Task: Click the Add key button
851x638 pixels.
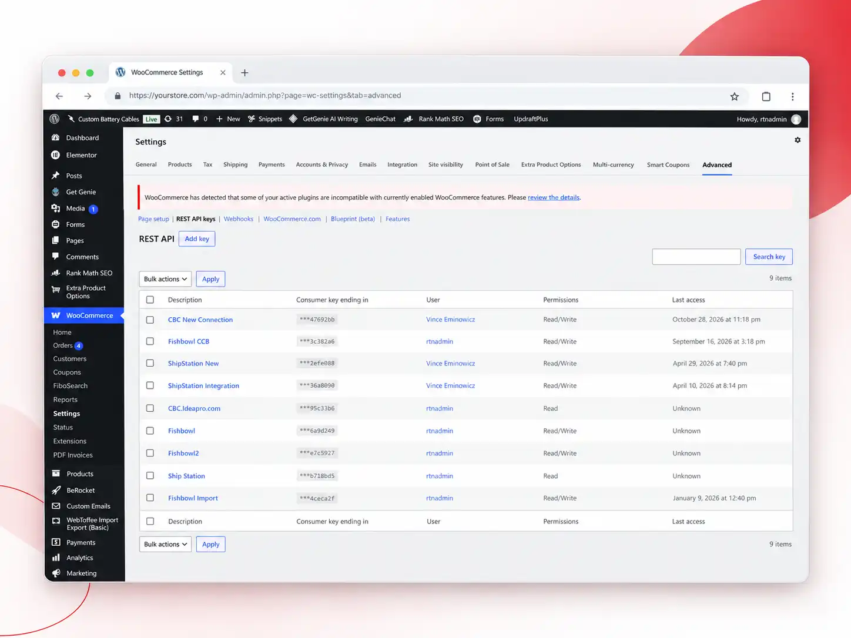Action: pos(197,239)
